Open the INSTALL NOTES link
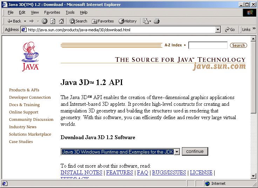The image size is (258, 188). 81,173
